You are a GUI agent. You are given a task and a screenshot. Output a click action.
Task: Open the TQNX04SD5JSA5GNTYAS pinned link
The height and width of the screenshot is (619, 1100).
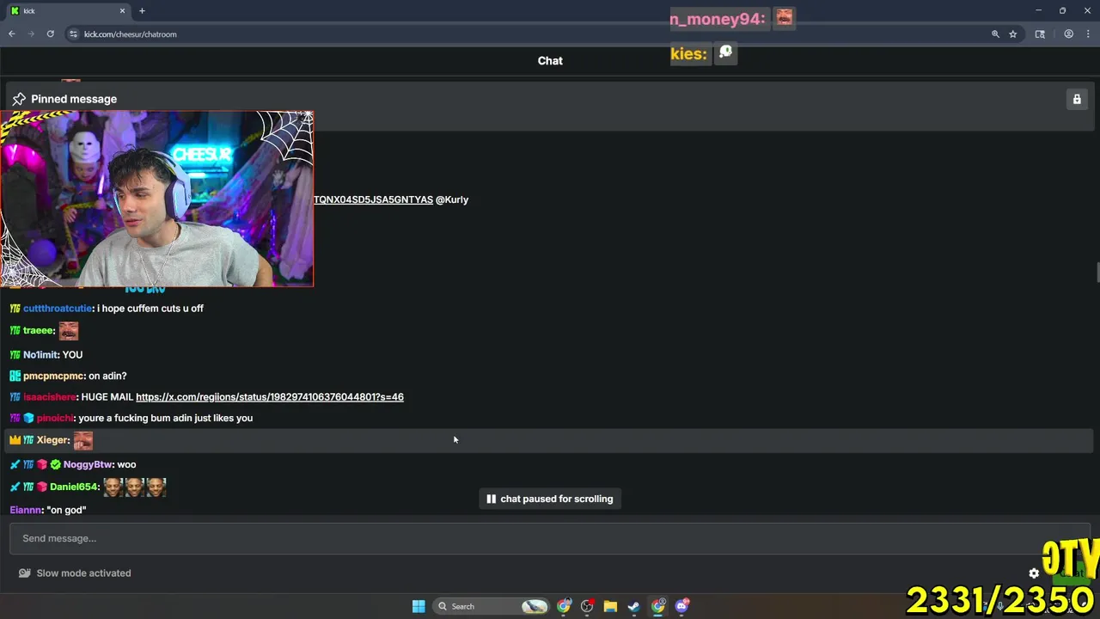373,199
